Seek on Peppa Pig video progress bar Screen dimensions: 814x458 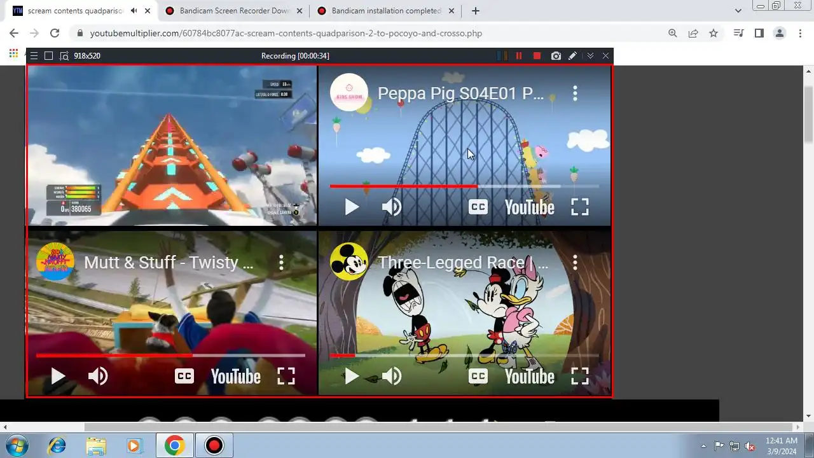pyautogui.click(x=464, y=186)
